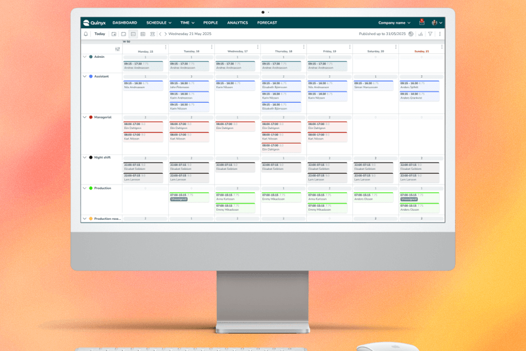Click the Quinyx logo
This screenshot has height=351, width=526.
coord(95,22)
